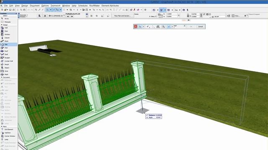Open the Options menu

click(x=45, y=5)
